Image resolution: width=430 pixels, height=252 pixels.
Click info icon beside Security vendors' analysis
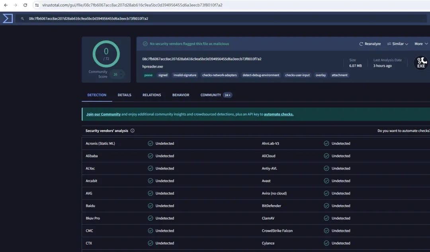pos(133,131)
